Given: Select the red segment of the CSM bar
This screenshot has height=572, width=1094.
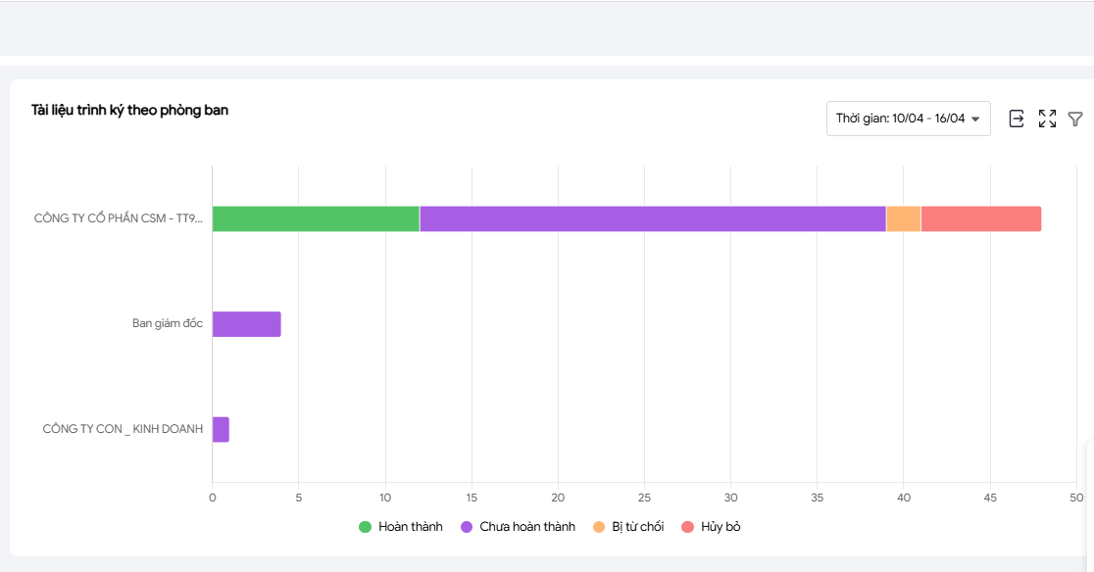Looking at the screenshot, I should click(980, 219).
